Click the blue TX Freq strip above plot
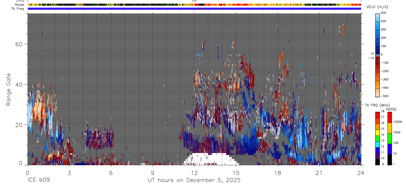The width and height of the screenshot is (406, 187). [x=194, y=9]
